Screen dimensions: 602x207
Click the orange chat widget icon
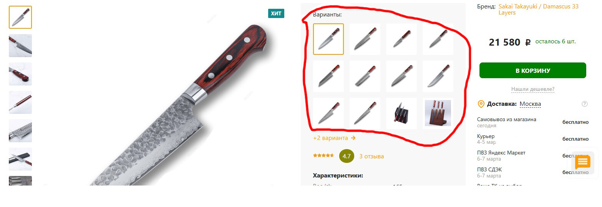tap(582, 162)
